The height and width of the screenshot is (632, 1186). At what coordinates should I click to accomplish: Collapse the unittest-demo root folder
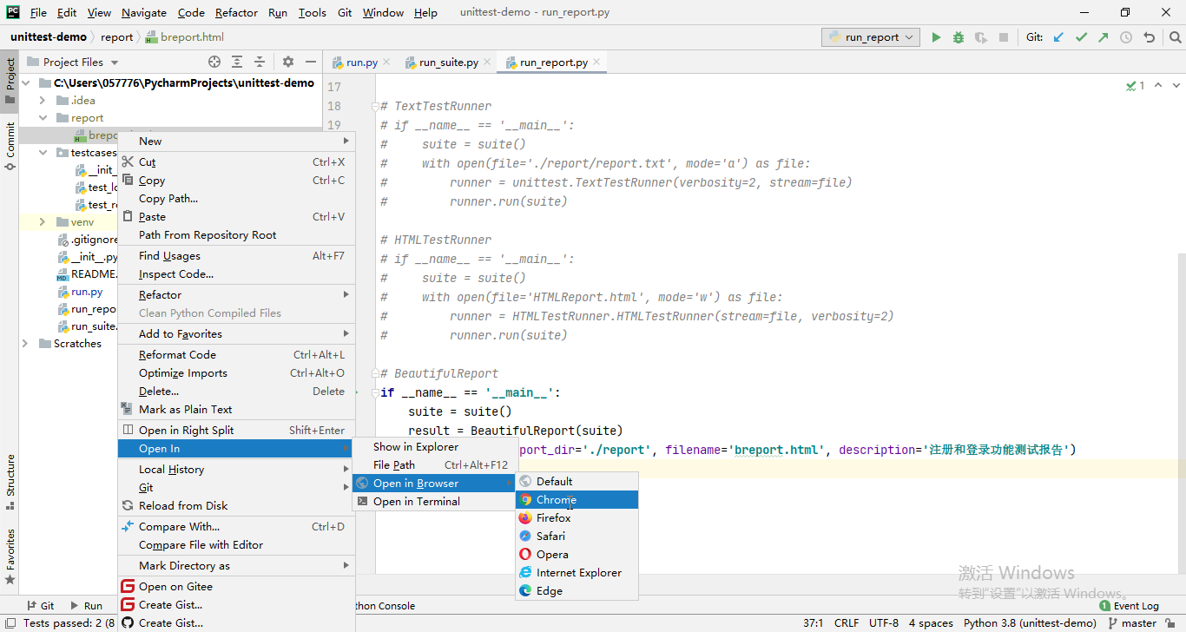click(25, 83)
